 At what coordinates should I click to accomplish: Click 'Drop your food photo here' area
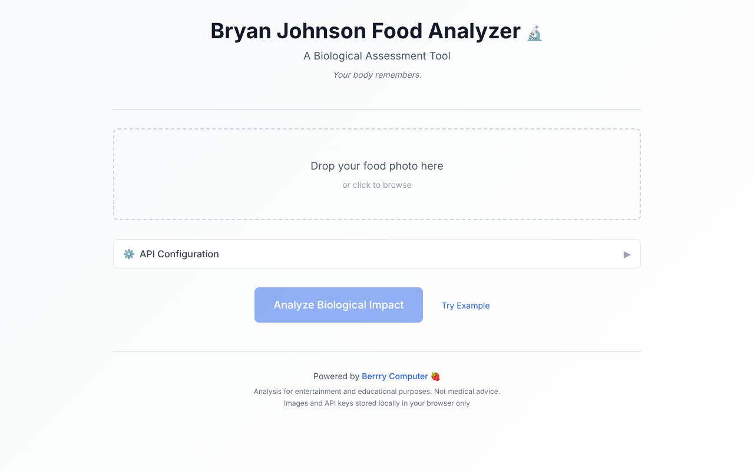(377, 166)
